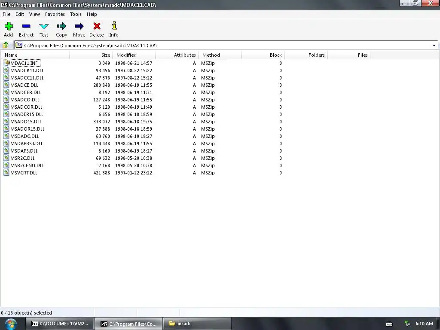Open the Favorites menu
This screenshot has width=440, height=330.
click(55, 14)
